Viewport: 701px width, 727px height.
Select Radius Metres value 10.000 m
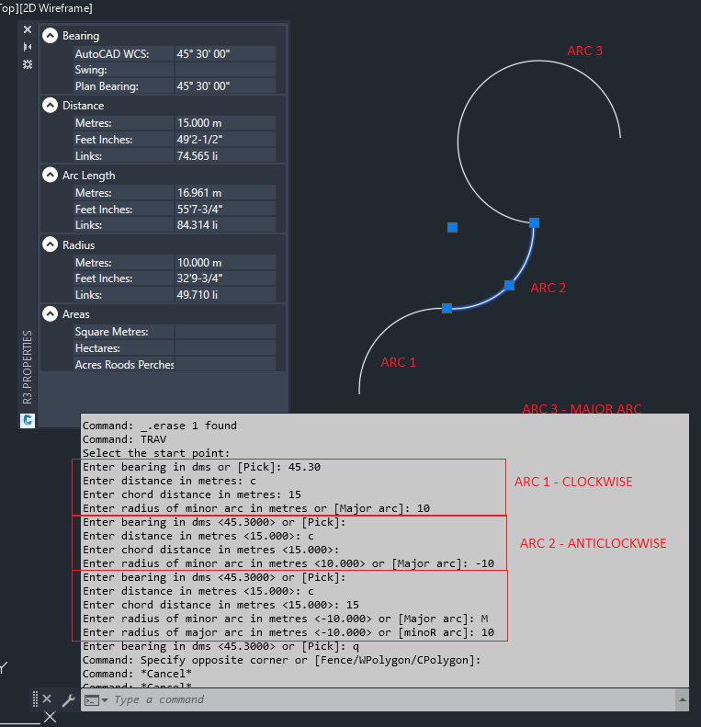pos(225,262)
